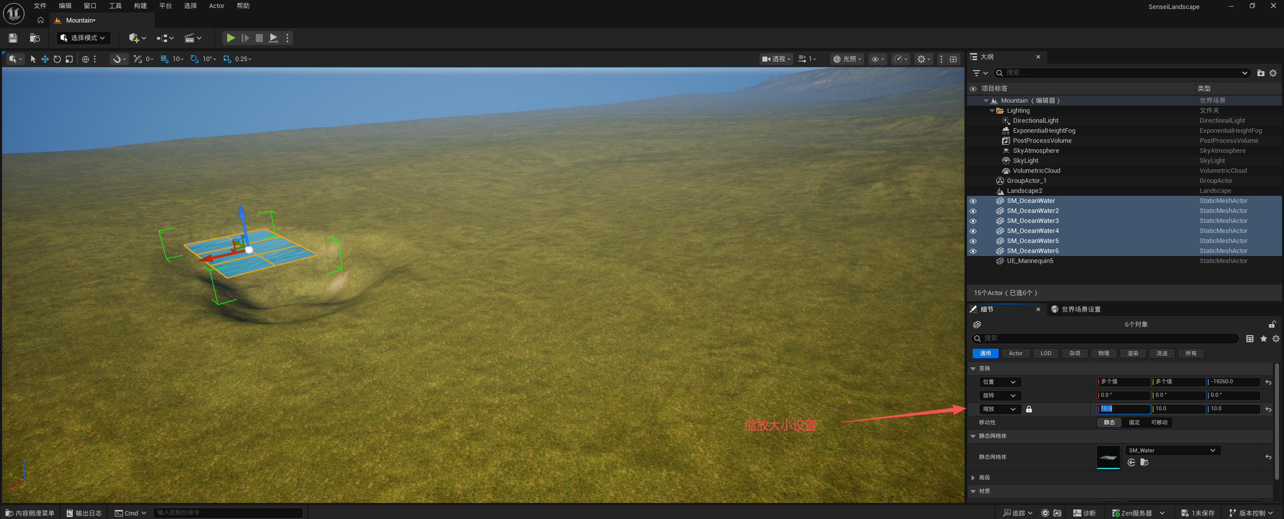Click the scale lock ratio icon
Viewport: 1284px width, 519px height.
point(1029,409)
